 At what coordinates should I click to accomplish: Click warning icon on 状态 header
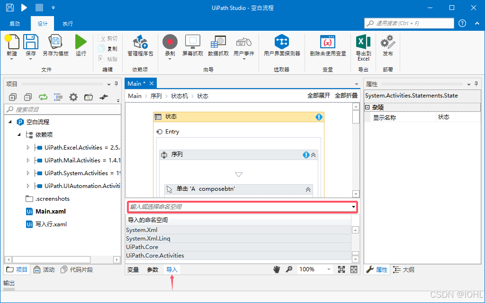pyautogui.click(x=319, y=117)
